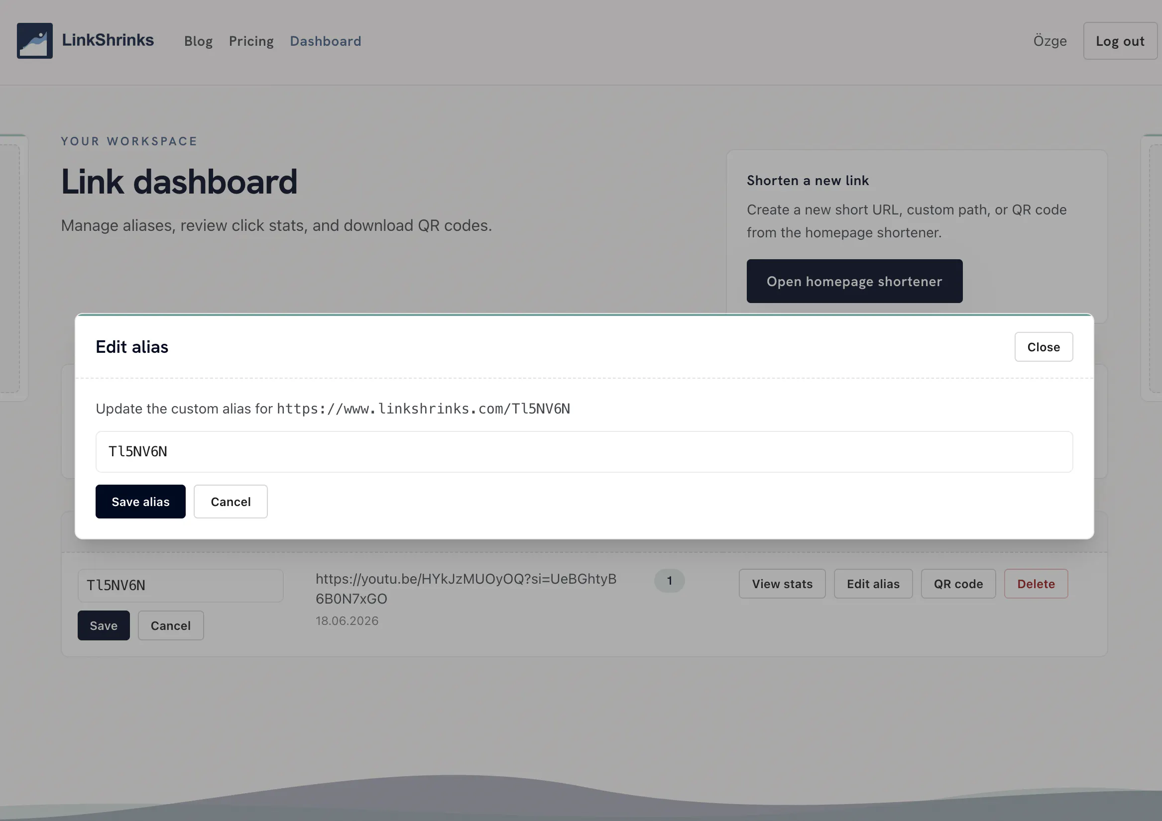The width and height of the screenshot is (1162, 821).
Task: Click the YOUR WORKSPACE label
Action: point(129,141)
